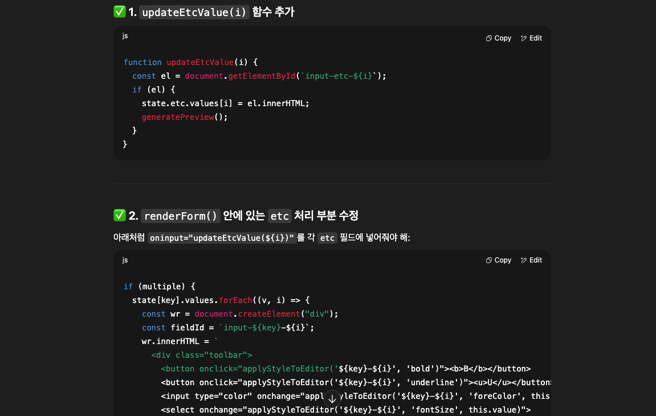The image size is (656, 416).
Task: Click the js language label on the first code block
Action: pos(125,35)
